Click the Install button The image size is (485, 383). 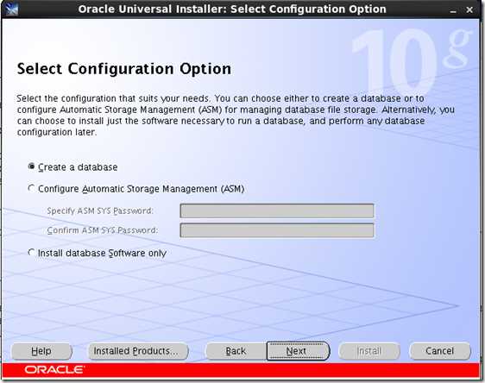(369, 351)
